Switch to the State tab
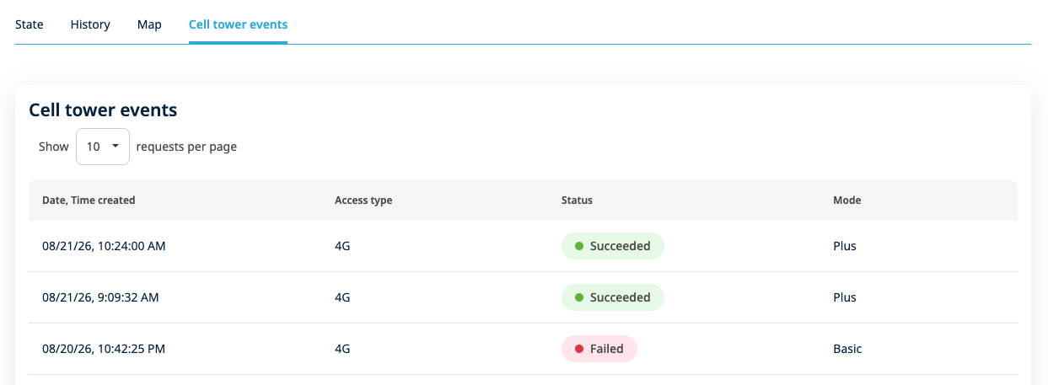1048x385 pixels. point(30,24)
